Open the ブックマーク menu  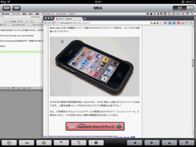pos(47,14)
